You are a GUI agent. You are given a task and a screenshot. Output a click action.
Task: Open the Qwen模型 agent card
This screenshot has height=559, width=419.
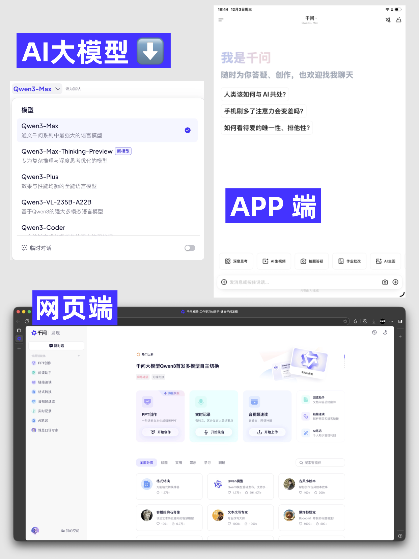coord(241,486)
